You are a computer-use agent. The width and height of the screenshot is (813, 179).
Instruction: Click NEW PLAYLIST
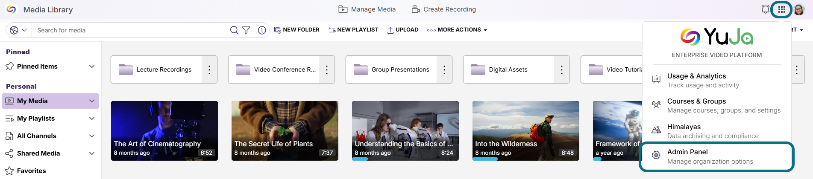tap(353, 30)
